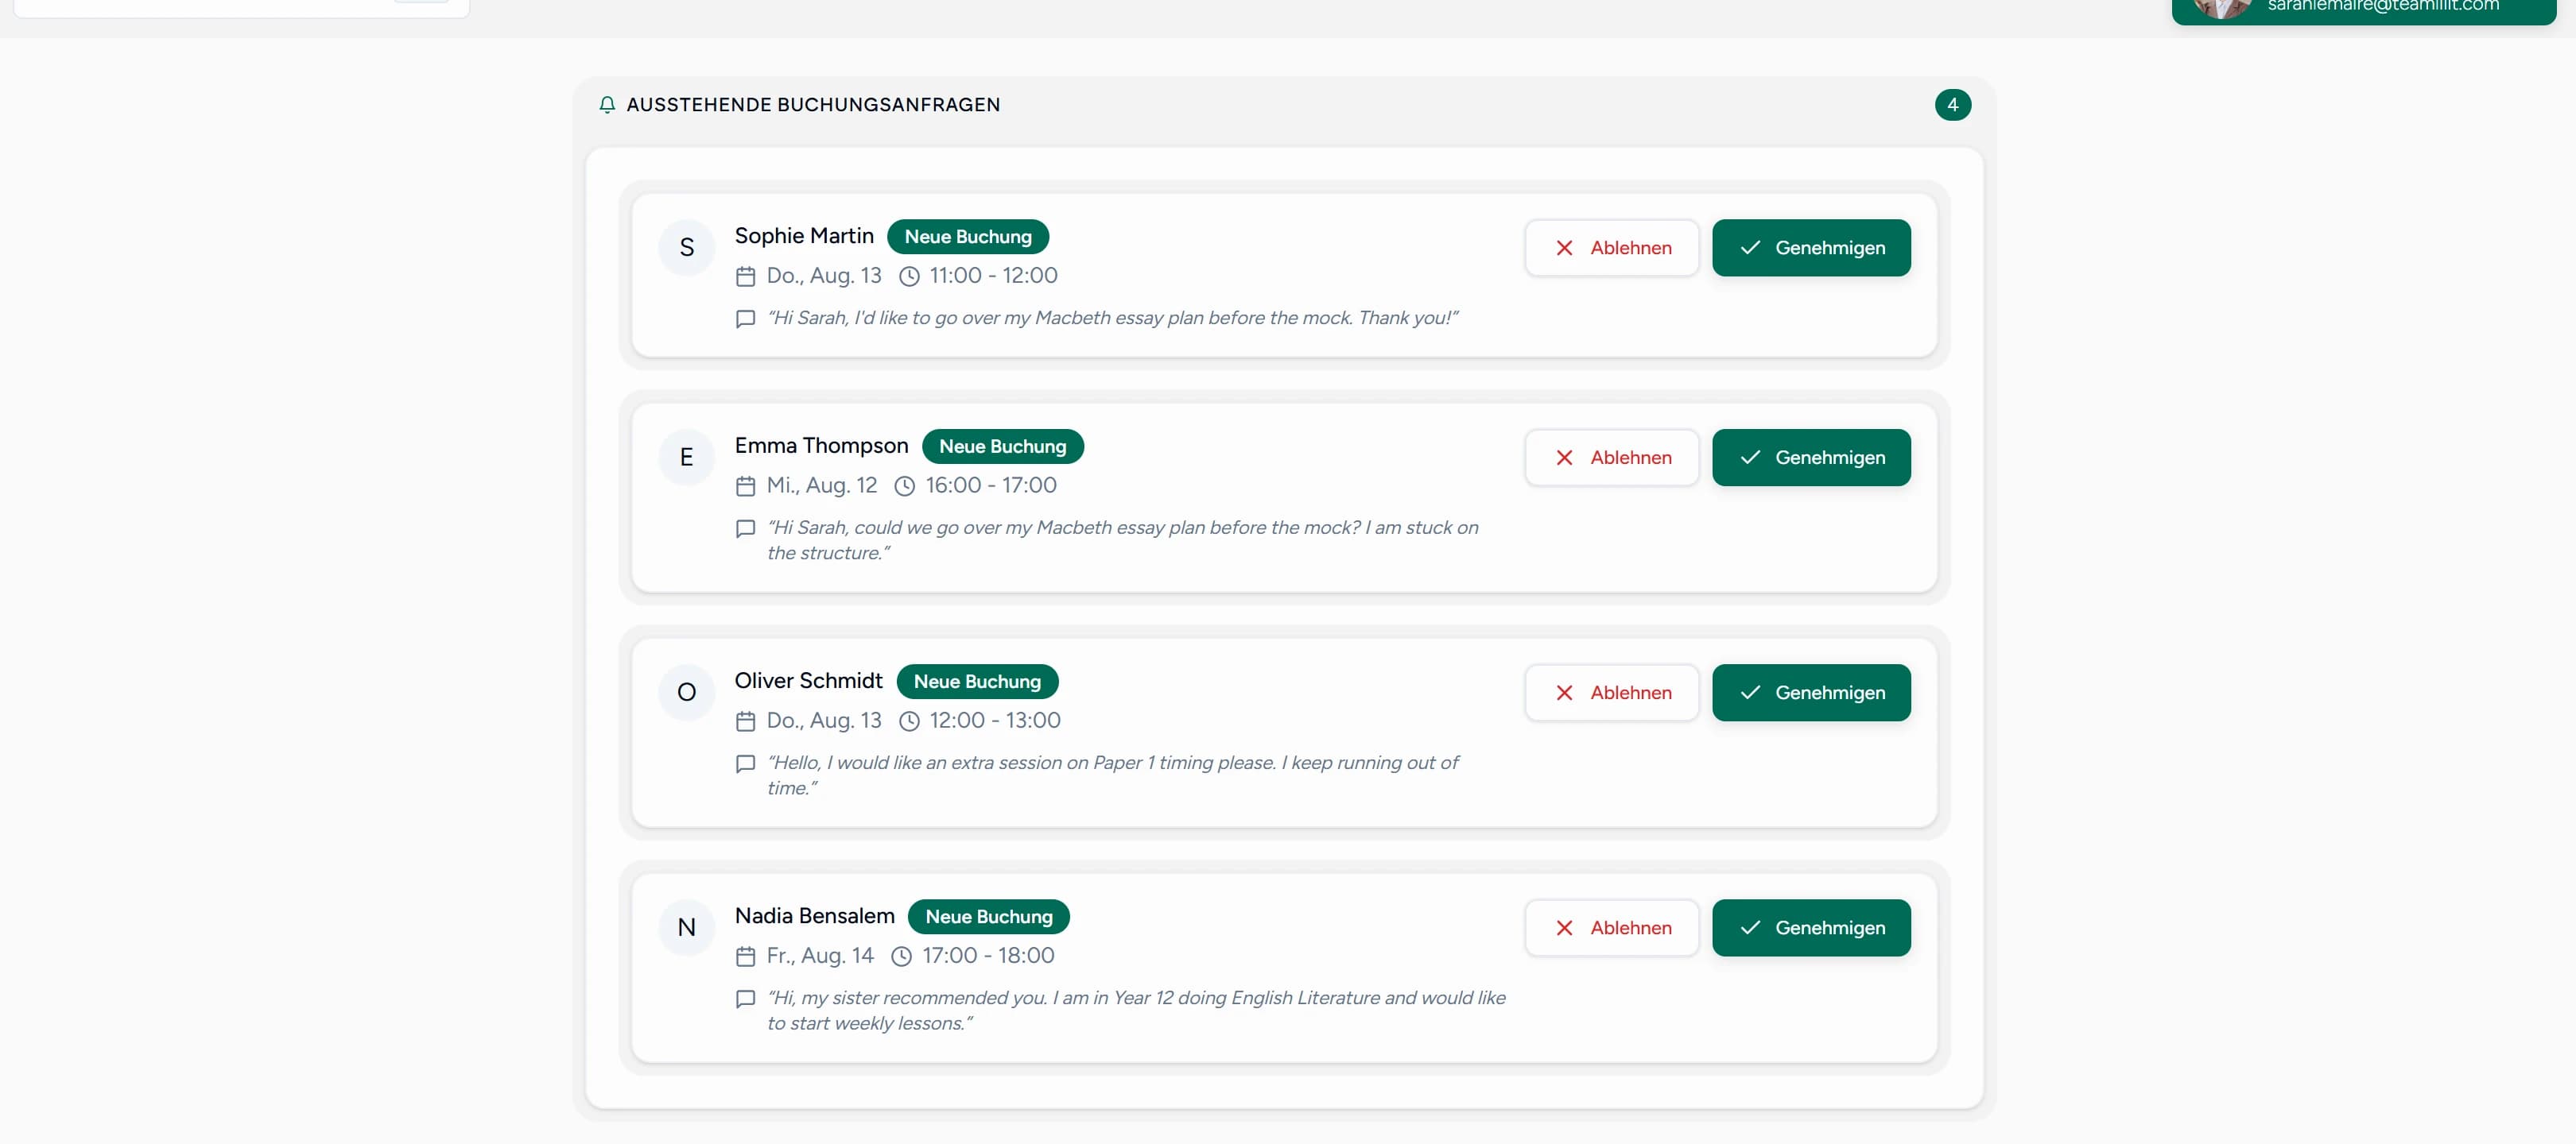Approve Emma Thompson's booking with Genehmigen
2576x1144 pixels.
pyautogui.click(x=1811, y=458)
